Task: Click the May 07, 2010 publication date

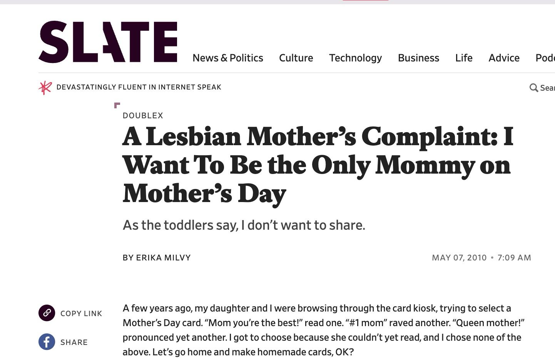Action: 459,258
